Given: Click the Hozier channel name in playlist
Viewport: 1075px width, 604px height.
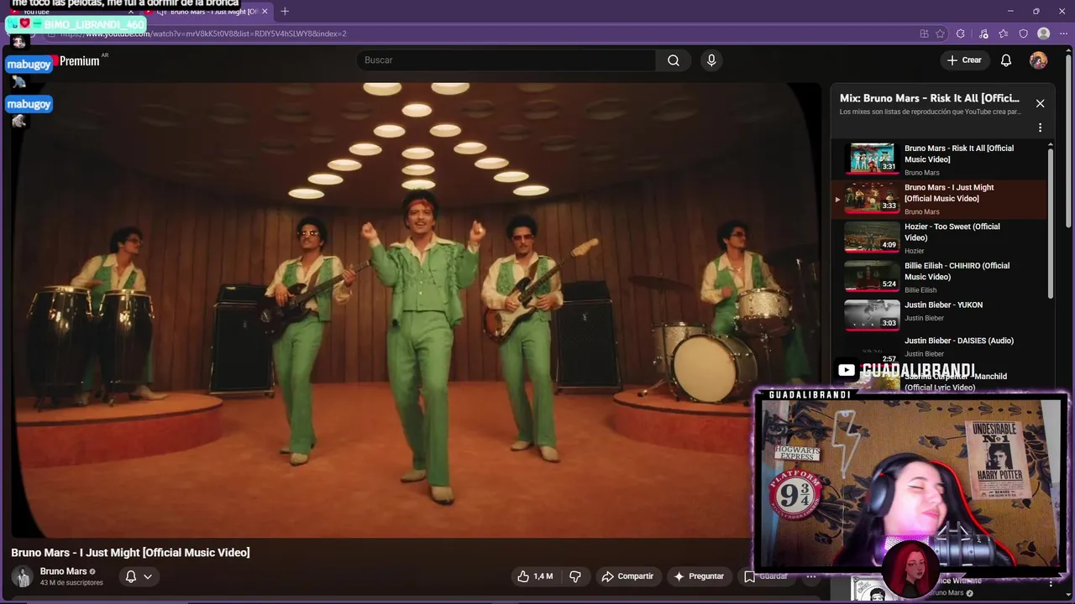Looking at the screenshot, I should click(x=915, y=251).
